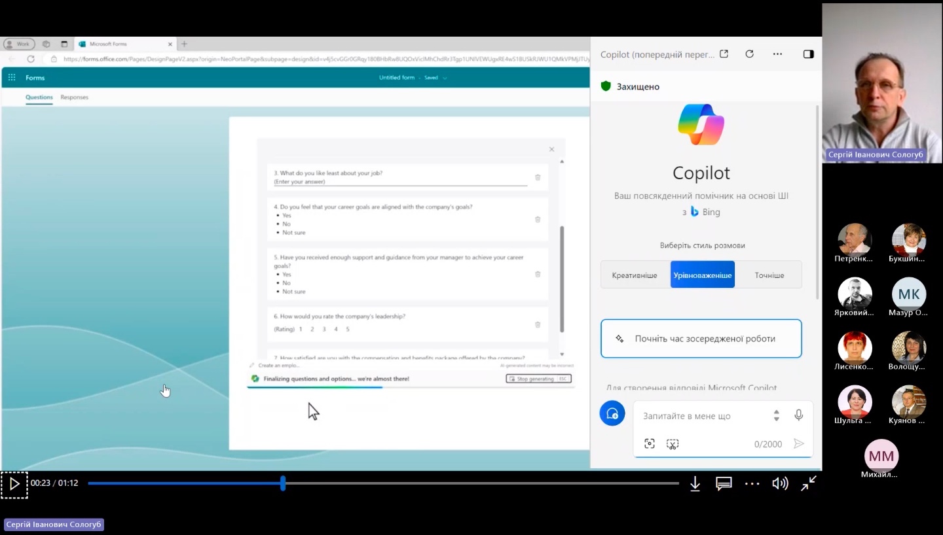Open captions/transcript icon in player bar
943x535 pixels.
(724, 484)
